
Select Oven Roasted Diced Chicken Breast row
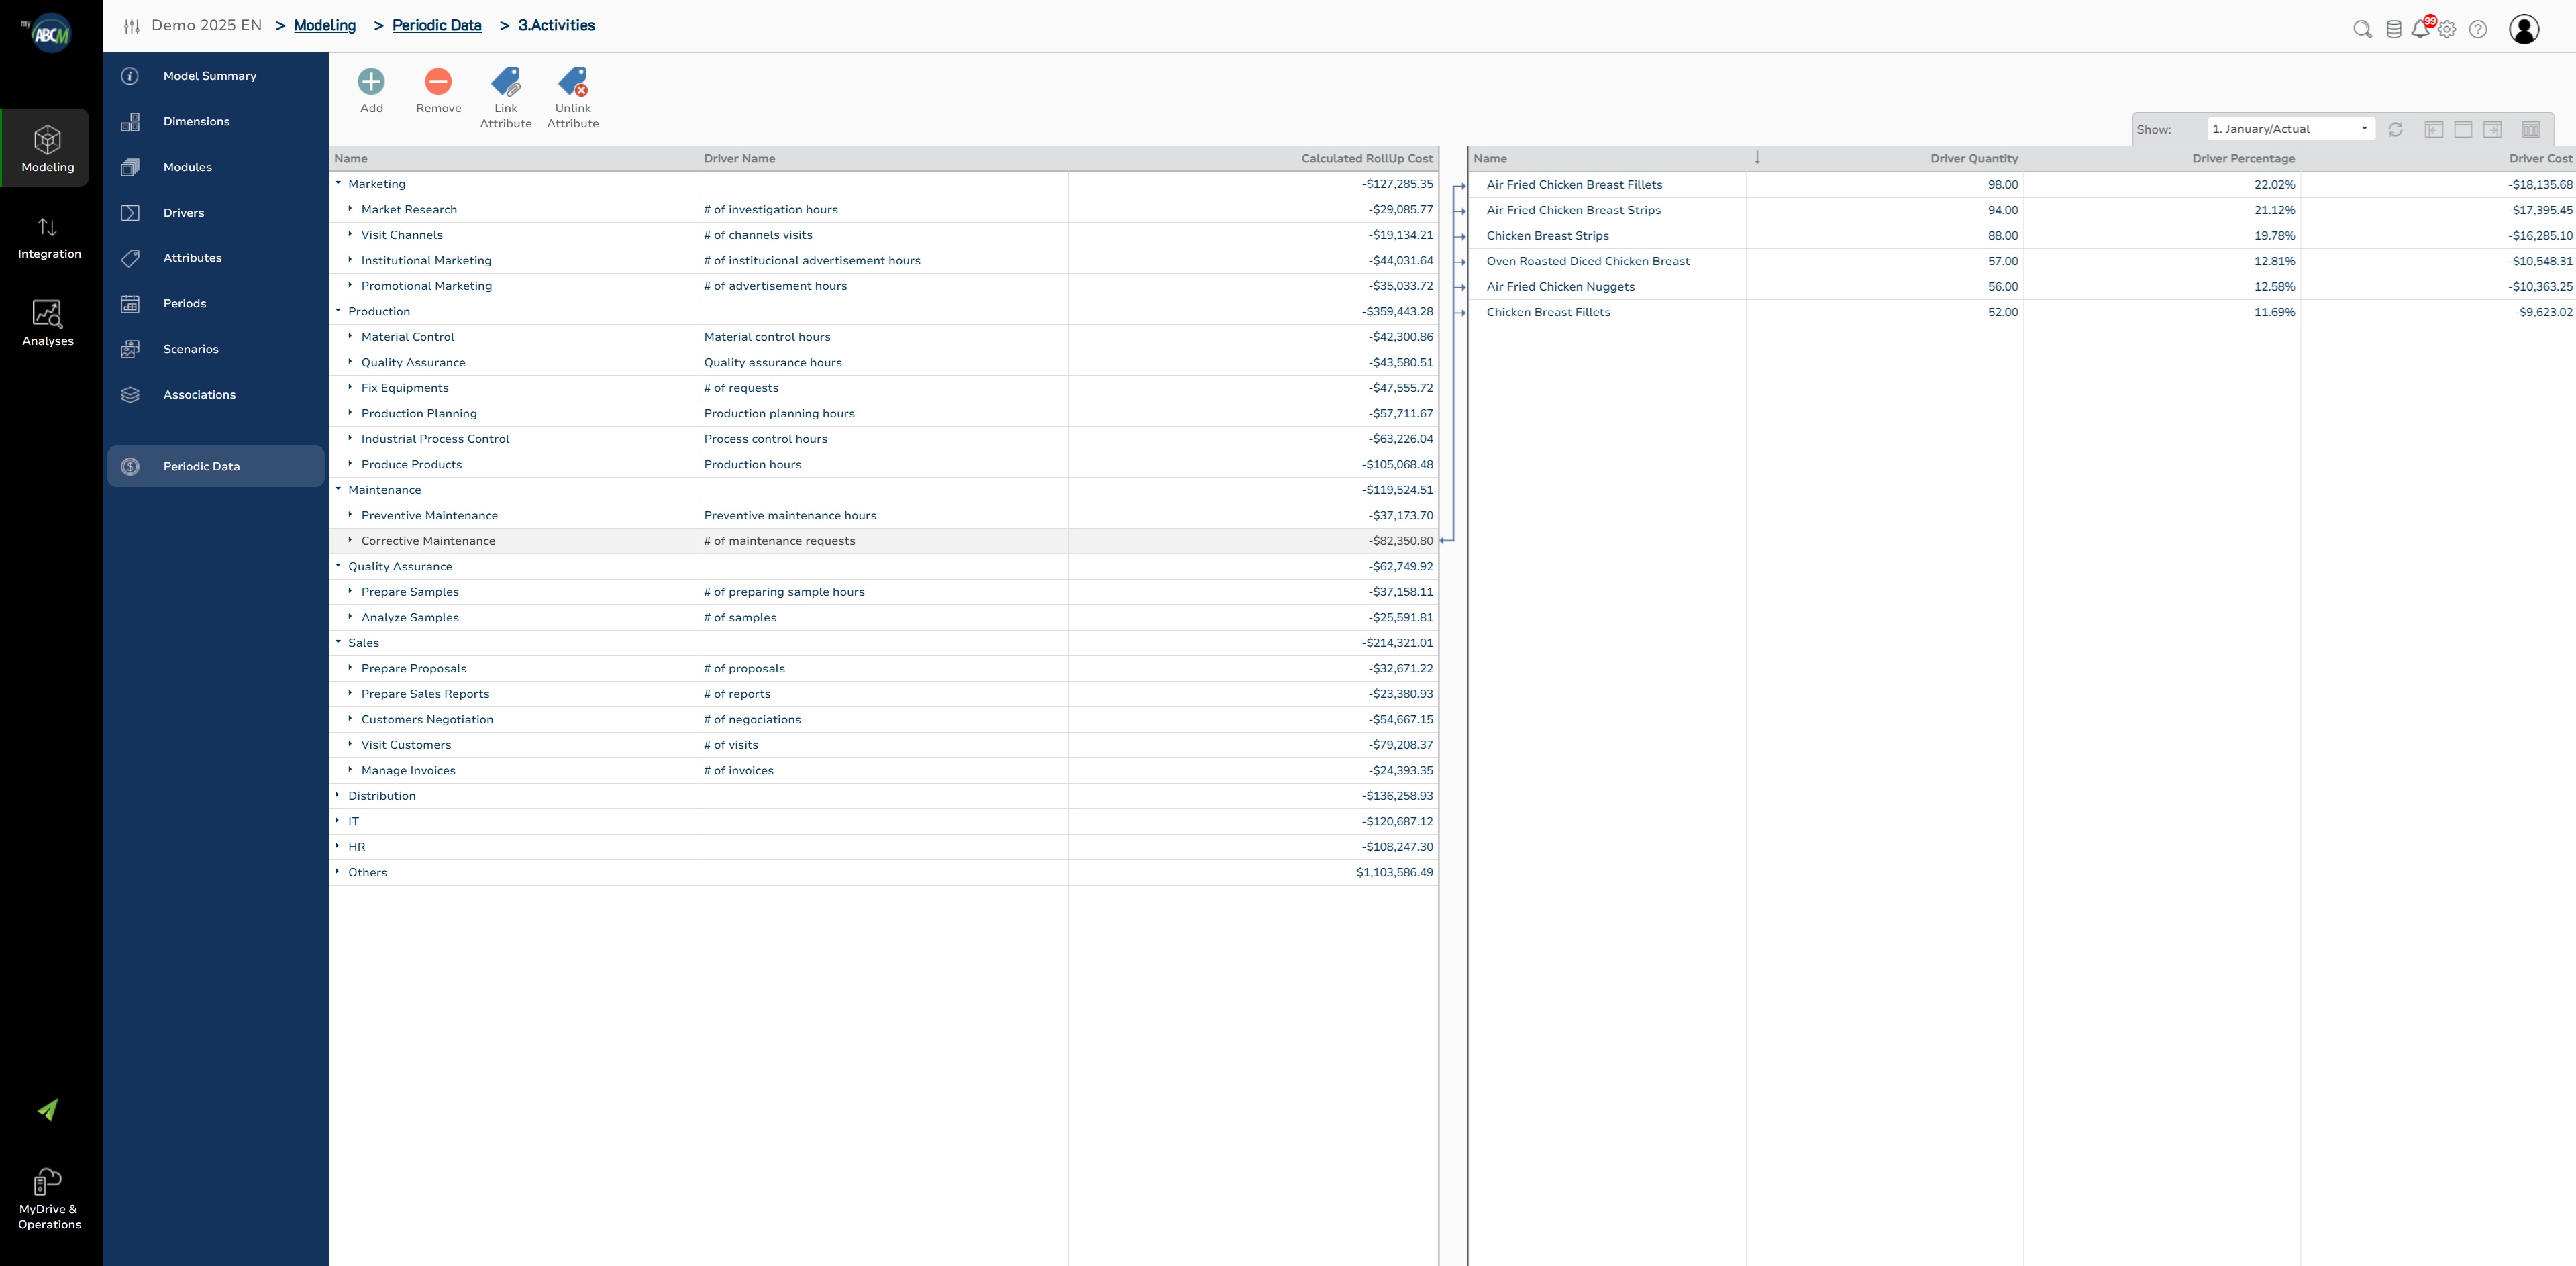[2022, 261]
